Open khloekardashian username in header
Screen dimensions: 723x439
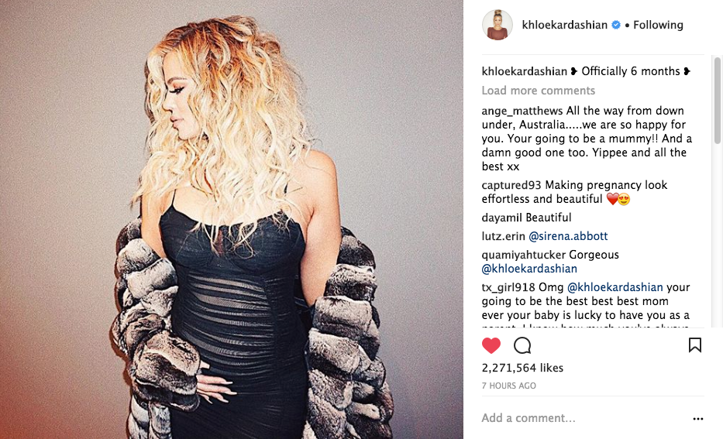(564, 25)
